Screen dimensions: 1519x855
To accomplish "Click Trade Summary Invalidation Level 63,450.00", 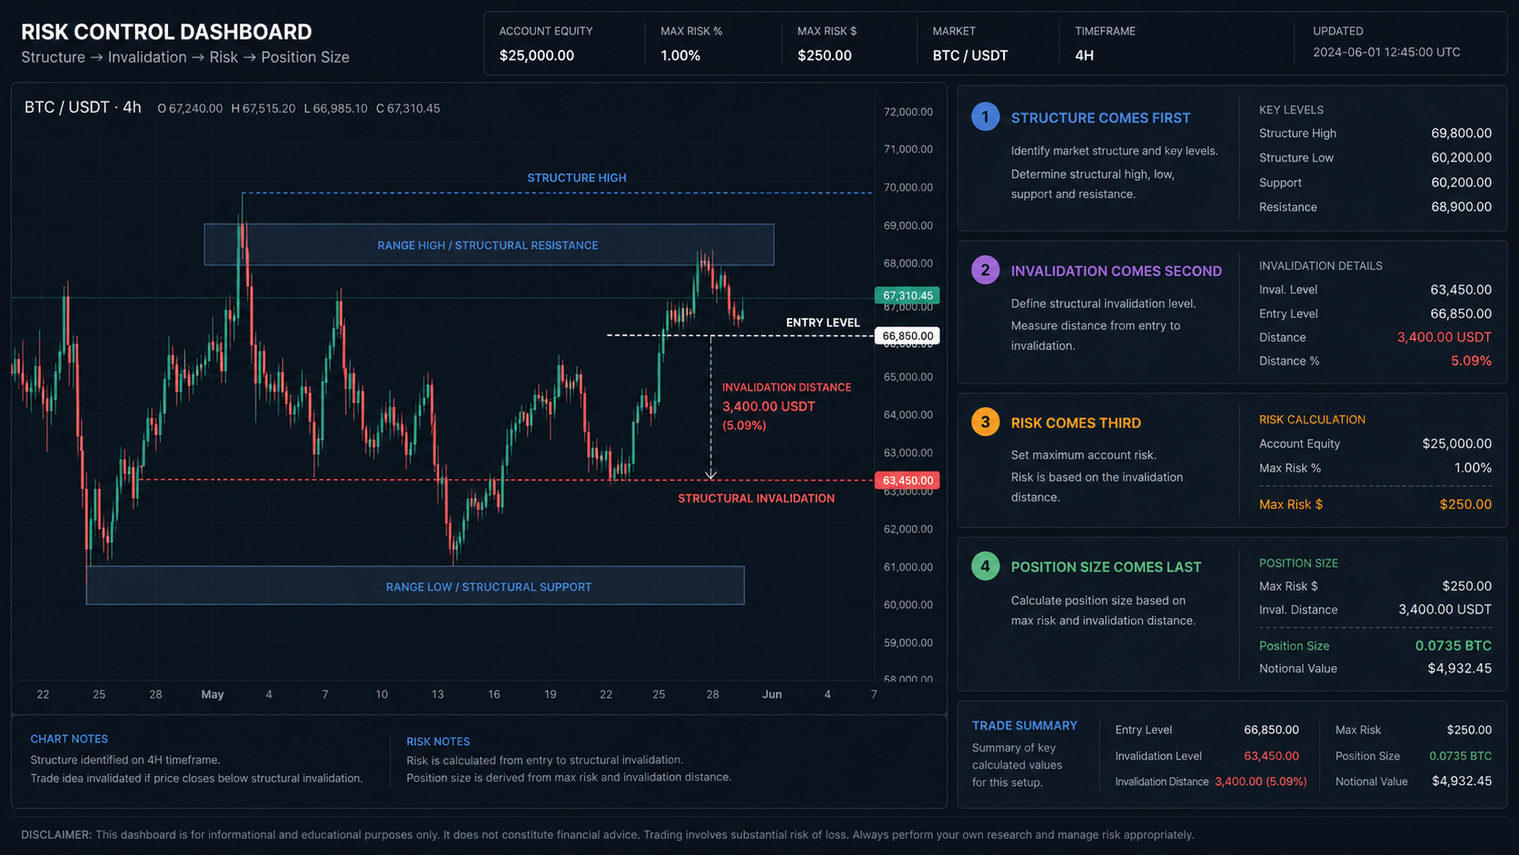I will pyautogui.click(x=1271, y=756).
